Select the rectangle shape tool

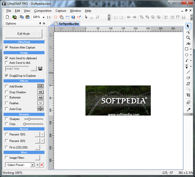[x=186, y=49]
